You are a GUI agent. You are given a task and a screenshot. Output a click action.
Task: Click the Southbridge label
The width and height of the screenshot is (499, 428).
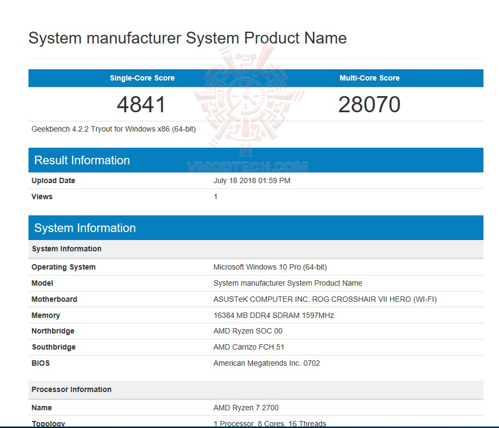[54, 347]
